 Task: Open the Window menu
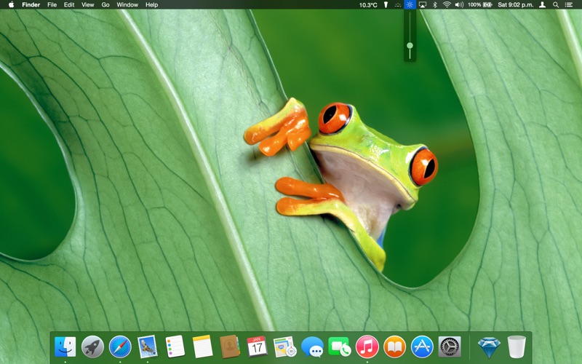pos(127,4)
